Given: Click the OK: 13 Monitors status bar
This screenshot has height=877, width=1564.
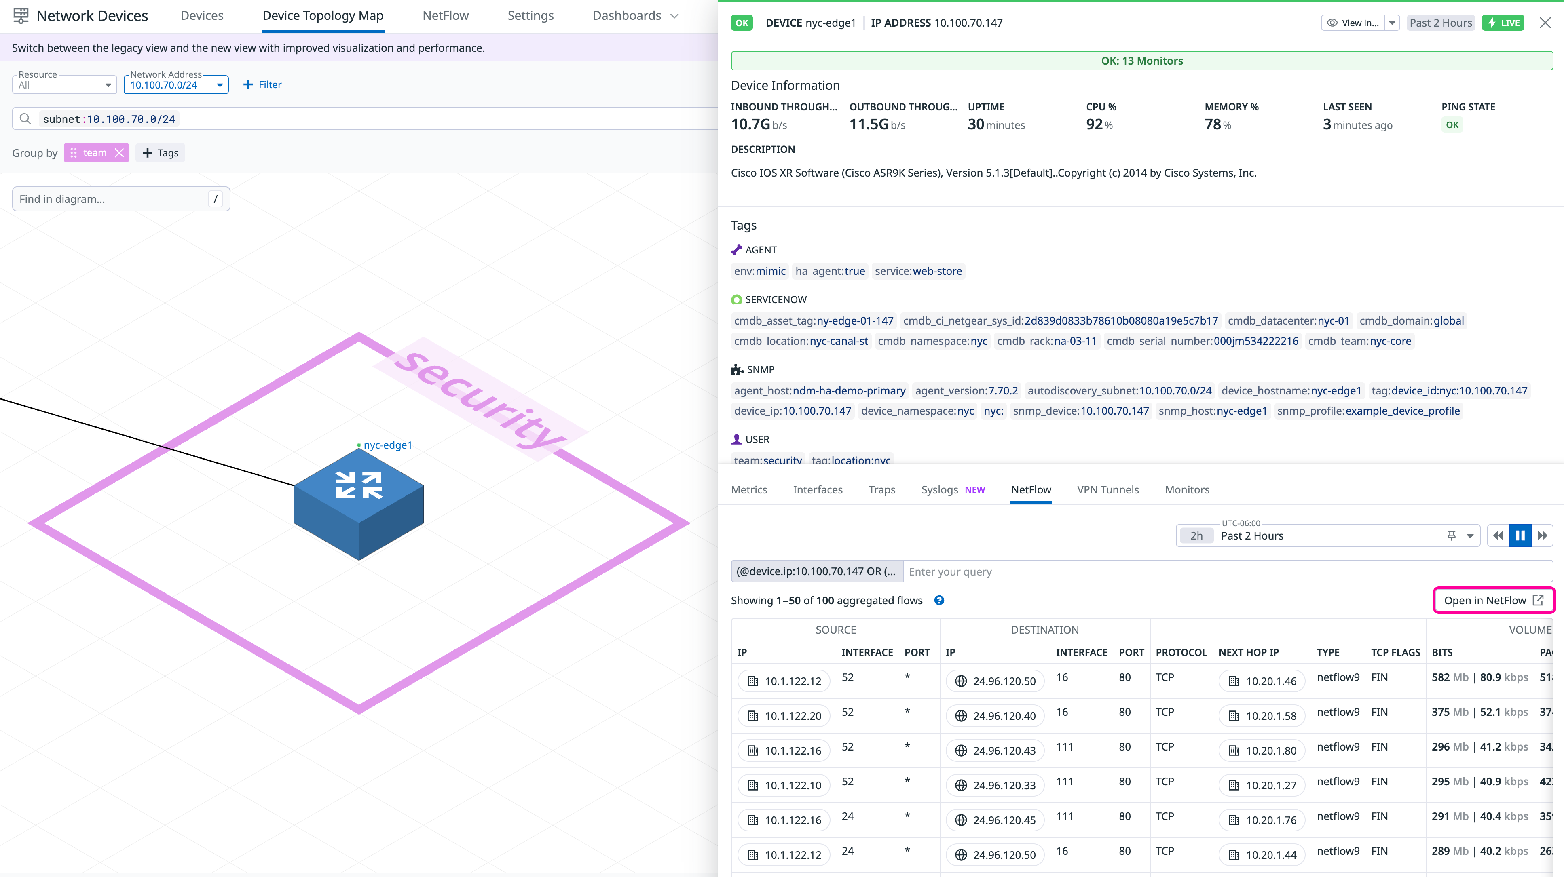Looking at the screenshot, I should pyautogui.click(x=1141, y=61).
